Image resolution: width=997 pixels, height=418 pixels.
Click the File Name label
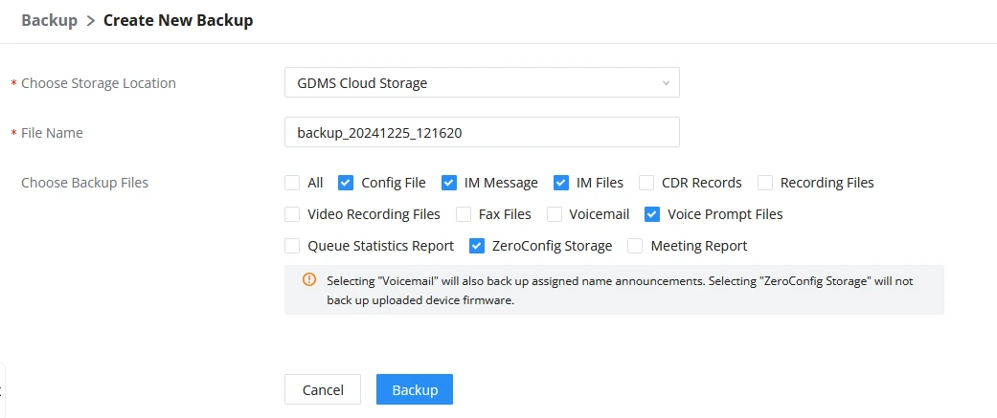[x=52, y=133]
